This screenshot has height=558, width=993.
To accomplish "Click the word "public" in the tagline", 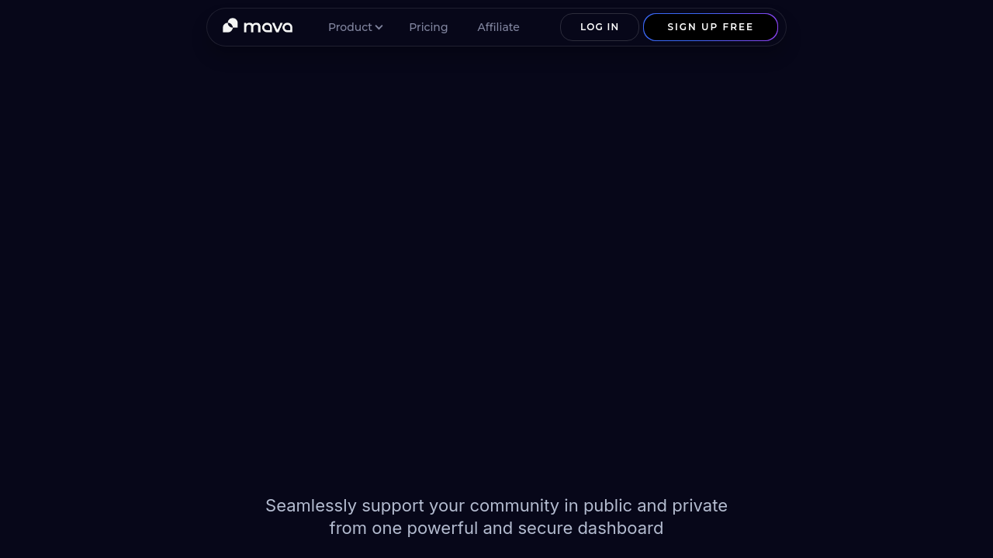I will pos(607,506).
